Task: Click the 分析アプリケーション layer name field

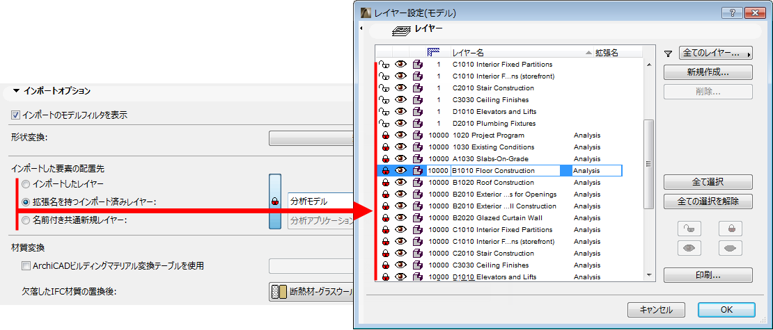Action: (321, 220)
